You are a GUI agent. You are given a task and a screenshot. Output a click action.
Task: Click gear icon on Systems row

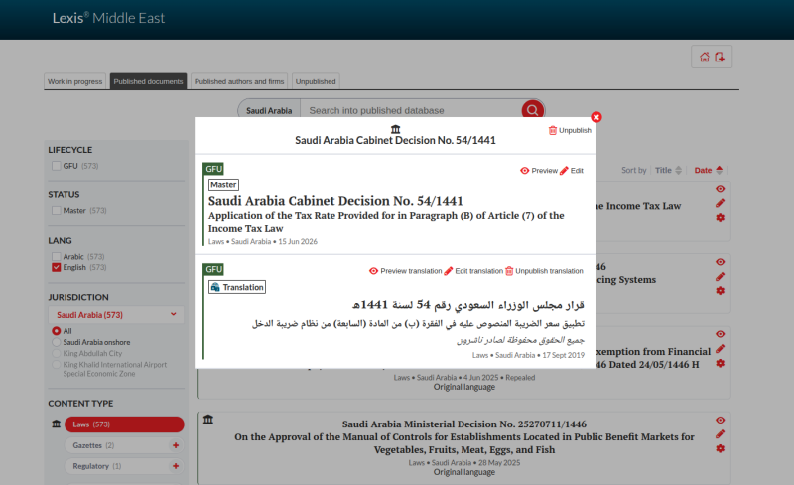coord(721,291)
